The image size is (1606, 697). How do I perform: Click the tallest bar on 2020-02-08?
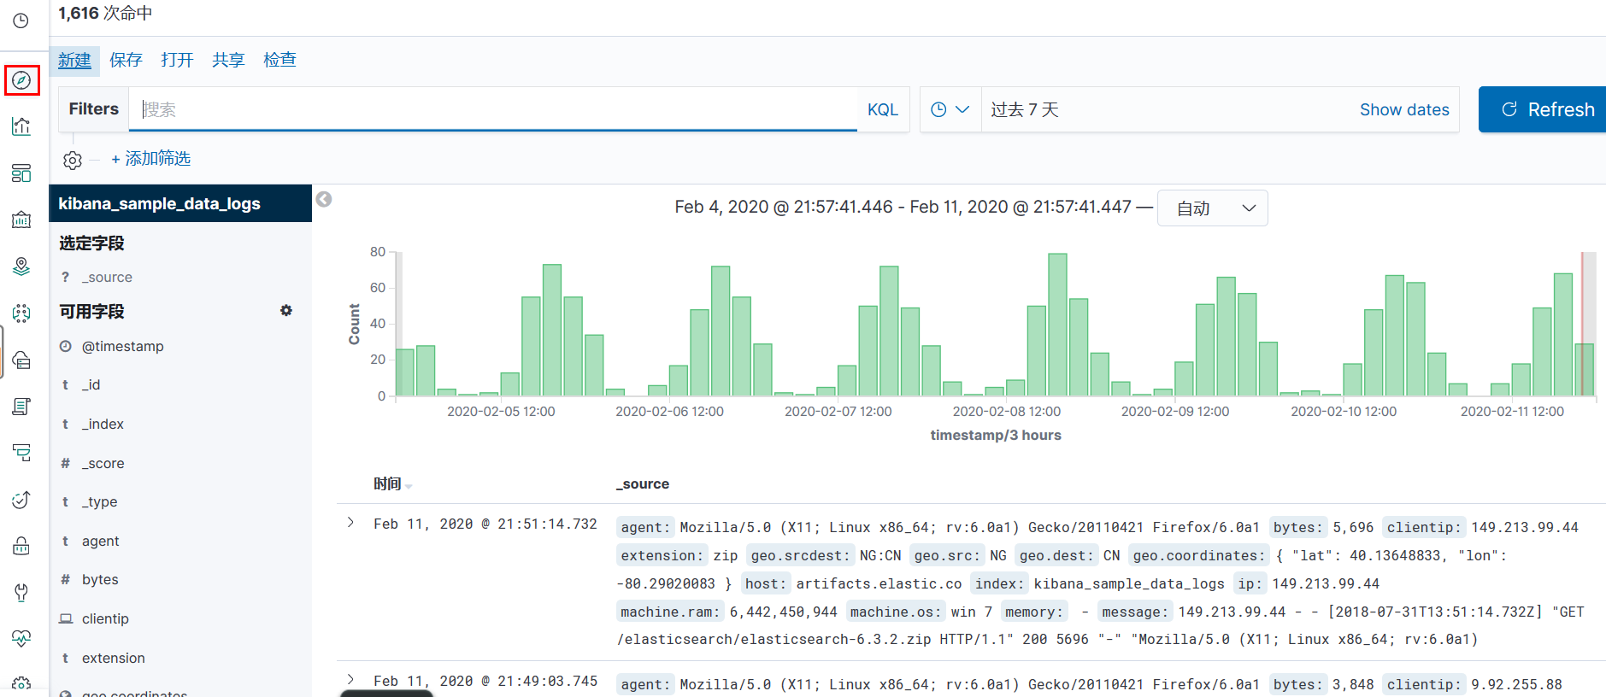point(1057,325)
